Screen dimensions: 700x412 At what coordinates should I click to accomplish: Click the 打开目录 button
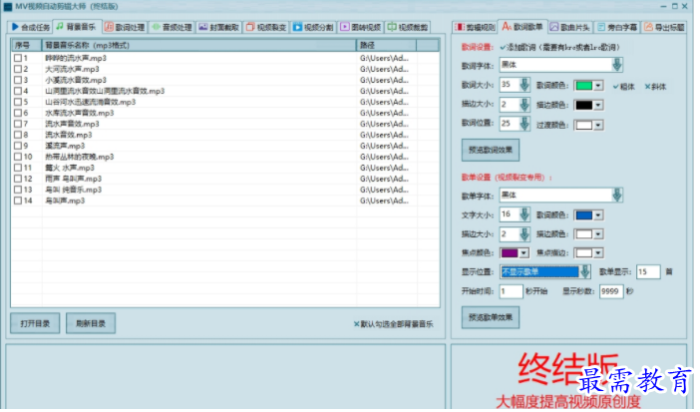point(35,323)
